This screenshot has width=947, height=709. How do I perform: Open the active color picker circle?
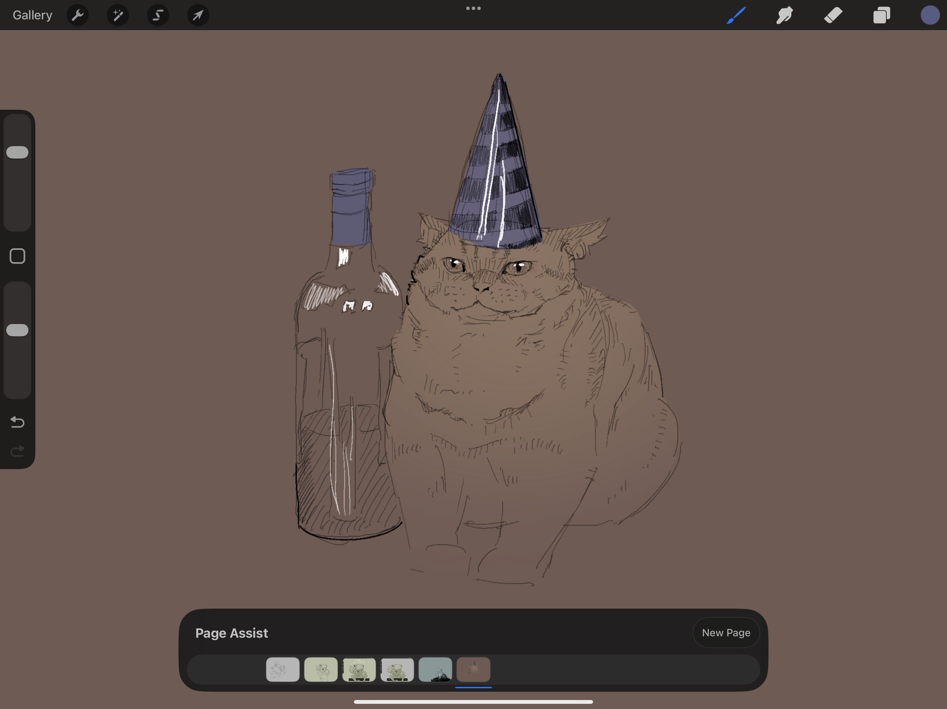[x=930, y=16]
